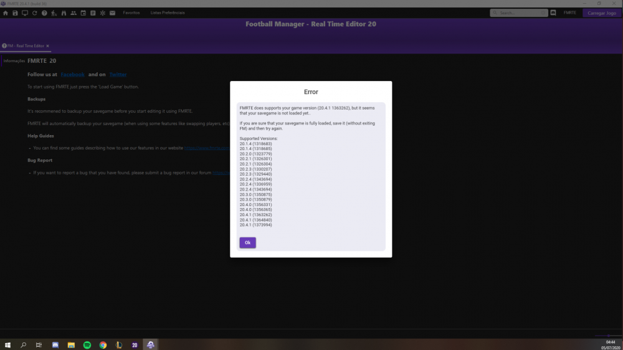Open League of Legends from taskbar

[x=119, y=345]
